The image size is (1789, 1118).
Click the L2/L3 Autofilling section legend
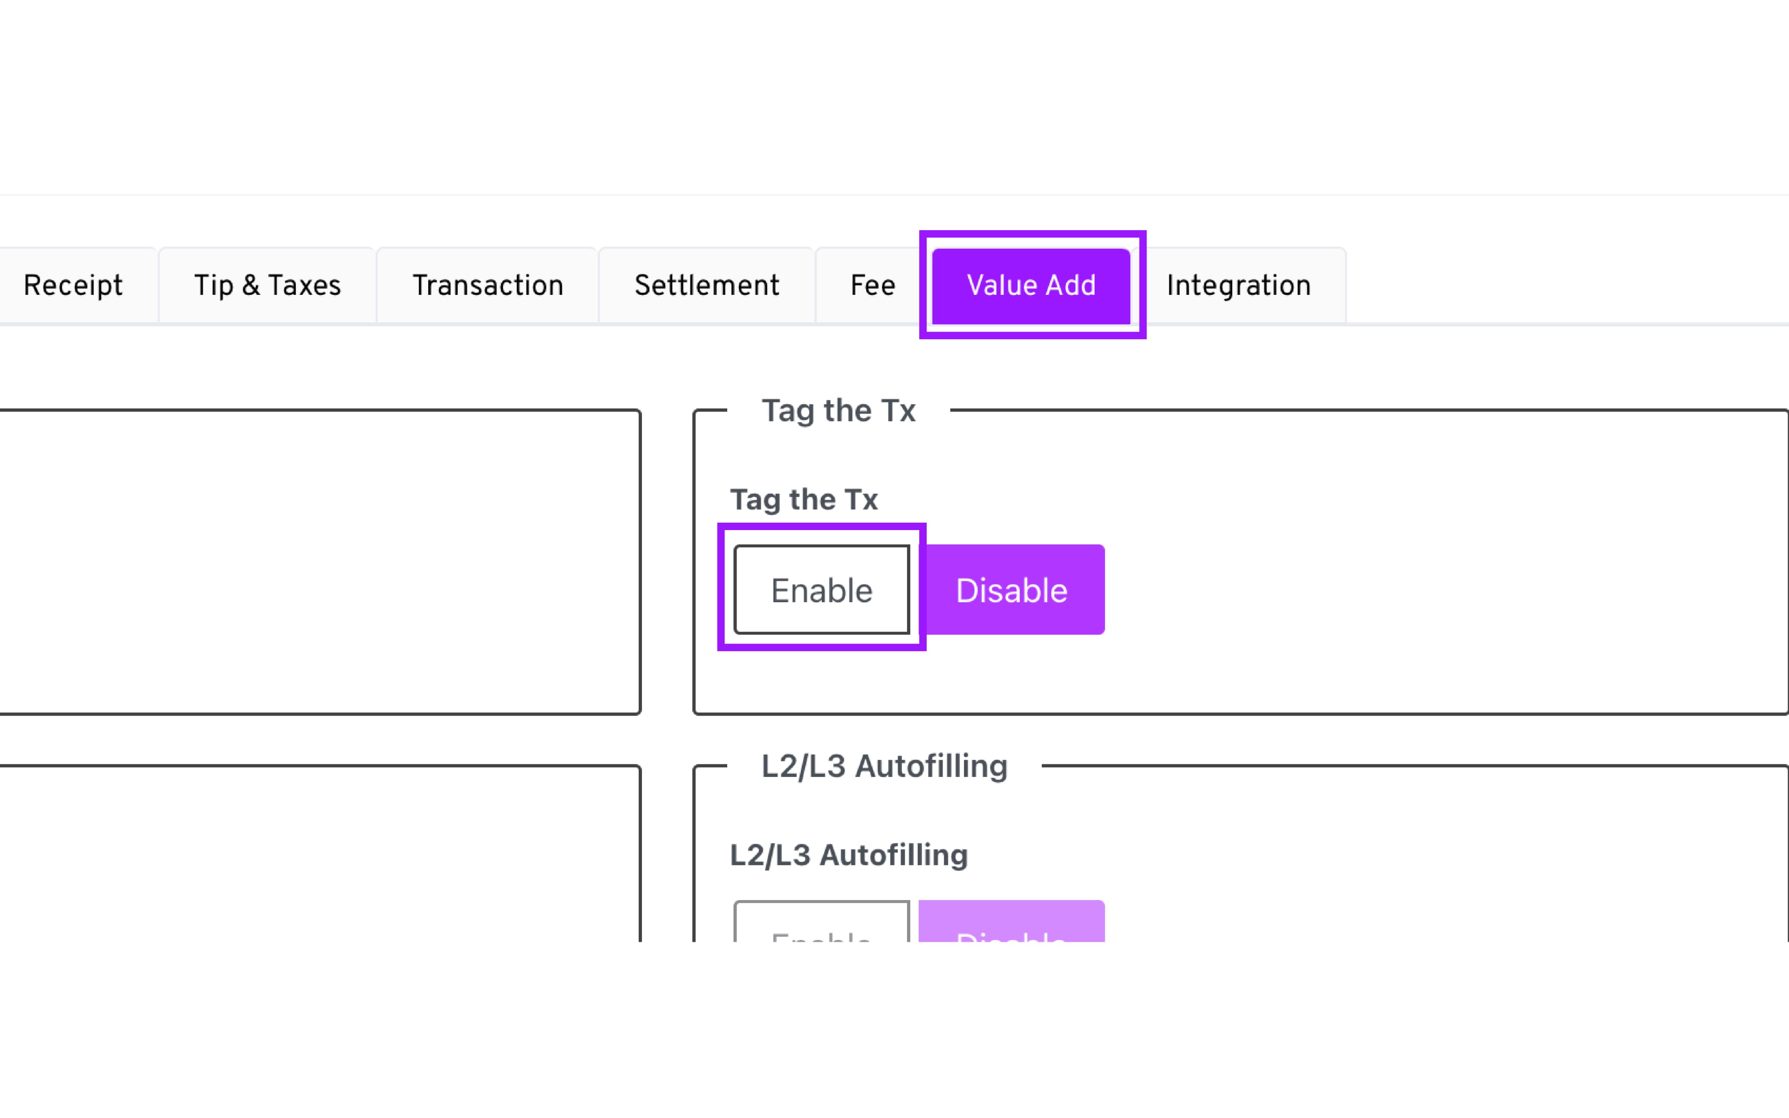pos(884,766)
